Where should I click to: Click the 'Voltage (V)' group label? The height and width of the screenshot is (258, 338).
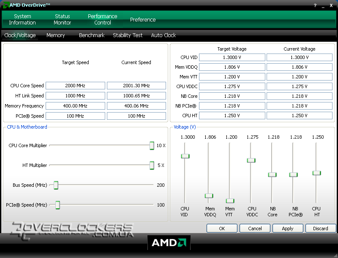(x=185, y=127)
